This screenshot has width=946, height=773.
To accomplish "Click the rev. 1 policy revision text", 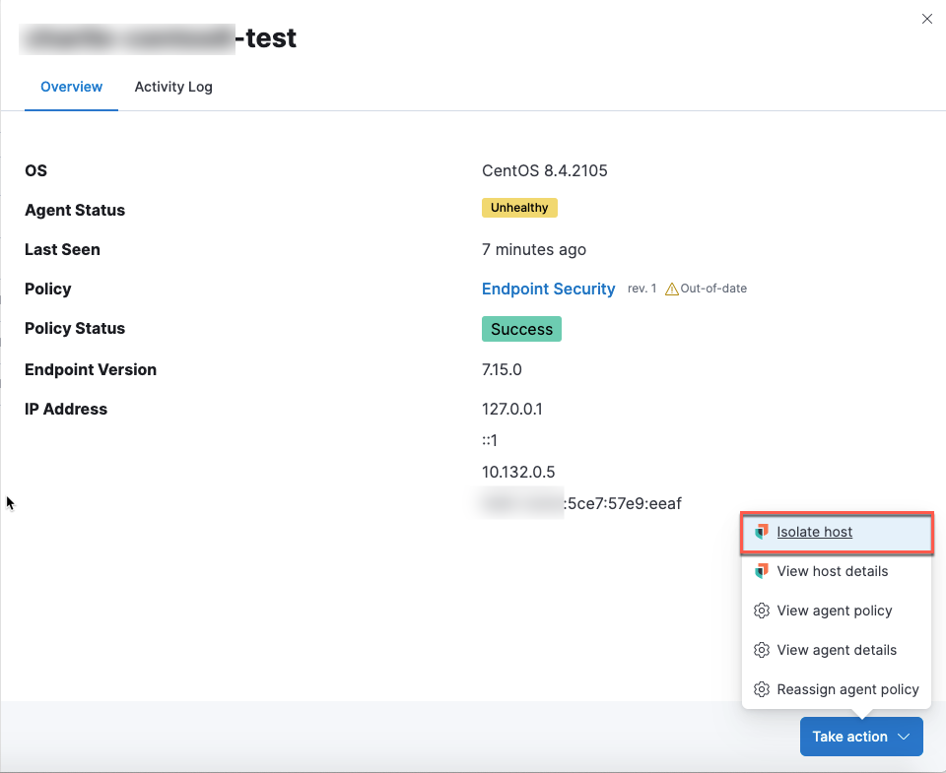I will click(642, 289).
